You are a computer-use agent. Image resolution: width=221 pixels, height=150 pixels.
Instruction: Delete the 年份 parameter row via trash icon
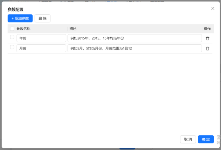207,38
